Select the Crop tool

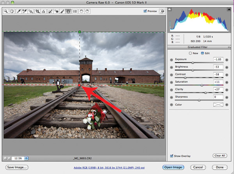[x=37, y=11]
